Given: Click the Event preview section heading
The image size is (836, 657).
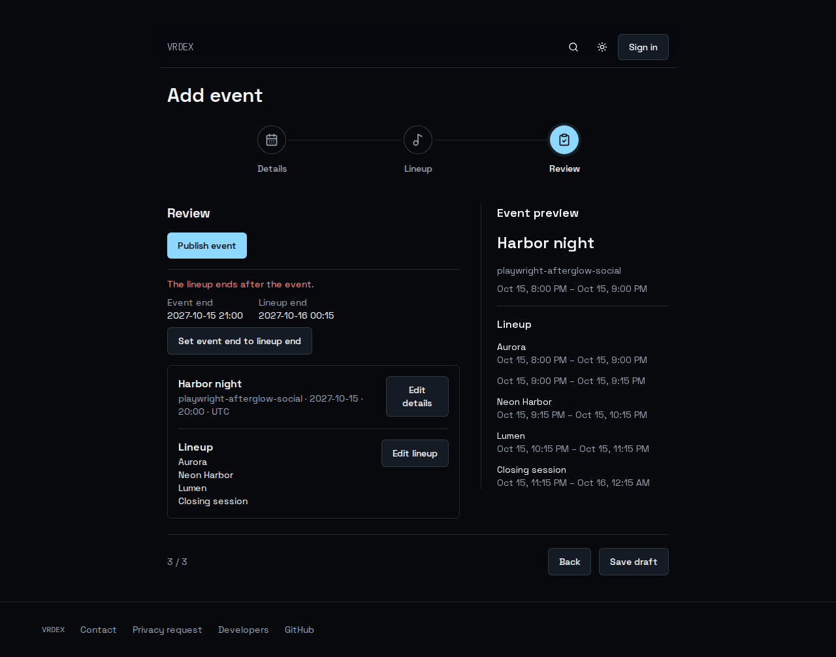Looking at the screenshot, I should pos(538,213).
